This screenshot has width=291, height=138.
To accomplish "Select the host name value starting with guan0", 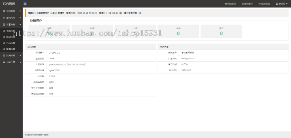I will coord(67,64).
